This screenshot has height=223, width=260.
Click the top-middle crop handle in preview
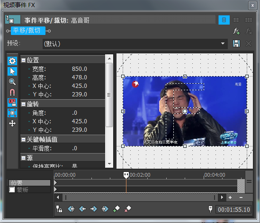tap(185, 76)
